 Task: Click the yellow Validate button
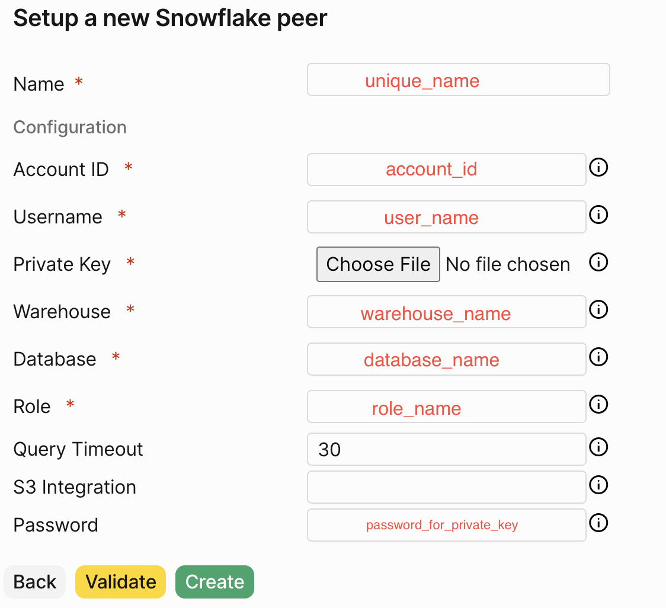click(121, 582)
